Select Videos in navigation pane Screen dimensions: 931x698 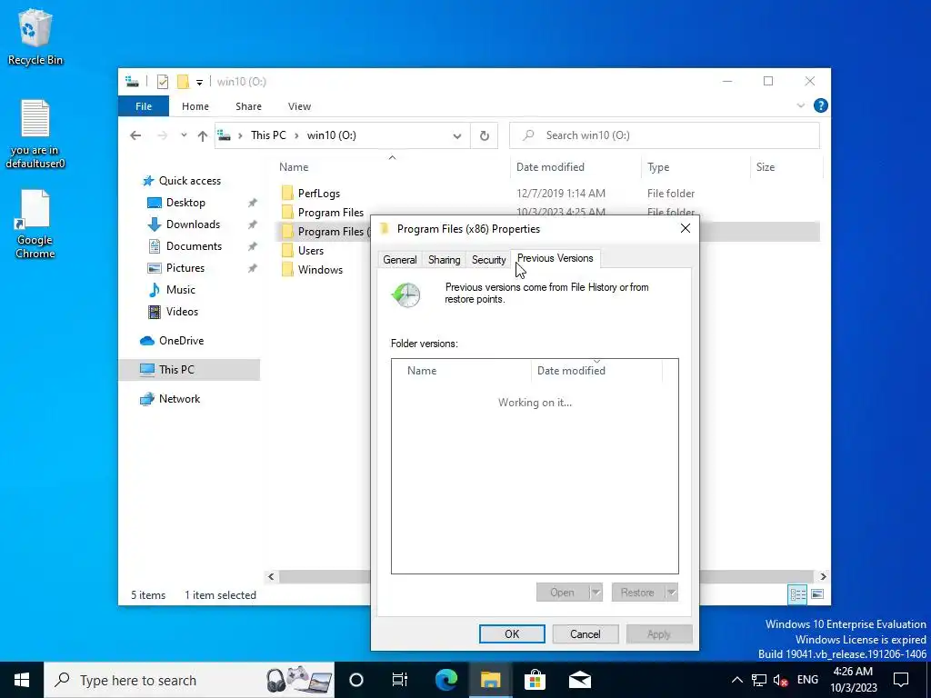point(182,312)
